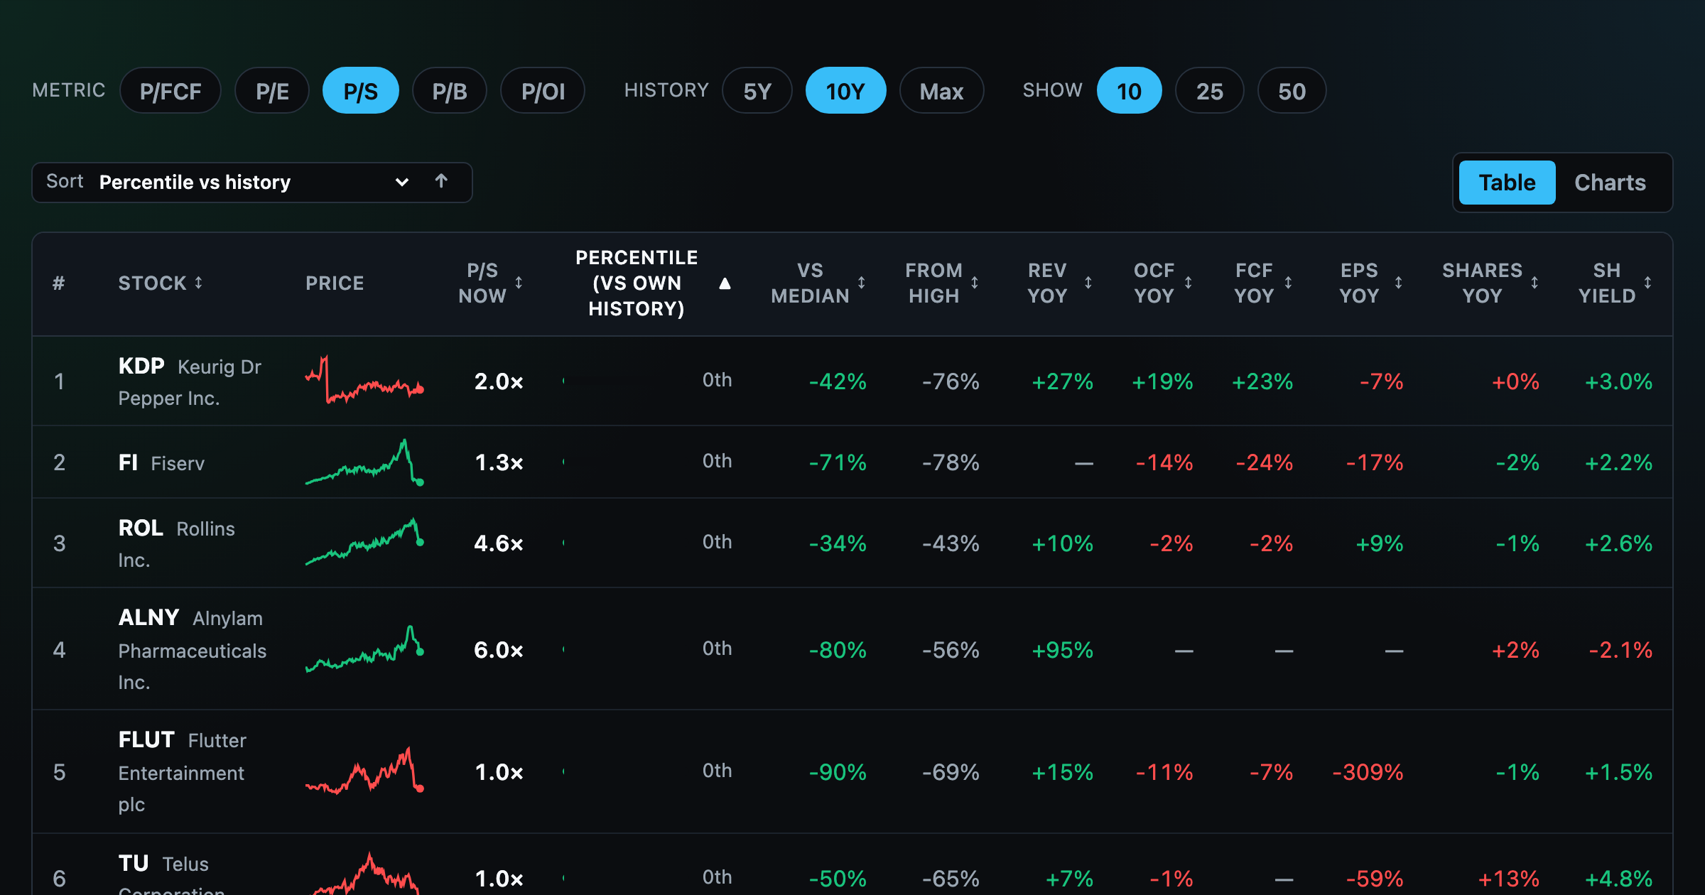Screen dimensions: 1705x895
Task: Open the ROL price sparkline
Action: tap(365, 542)
